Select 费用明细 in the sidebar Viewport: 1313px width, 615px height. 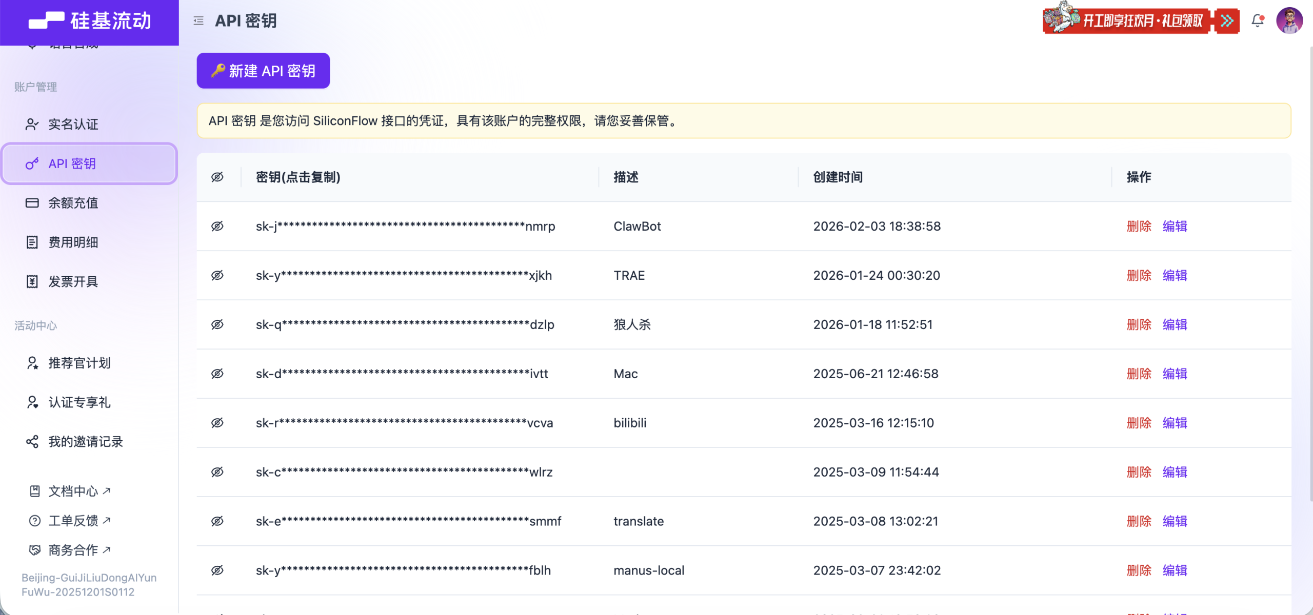coord(73,242)
